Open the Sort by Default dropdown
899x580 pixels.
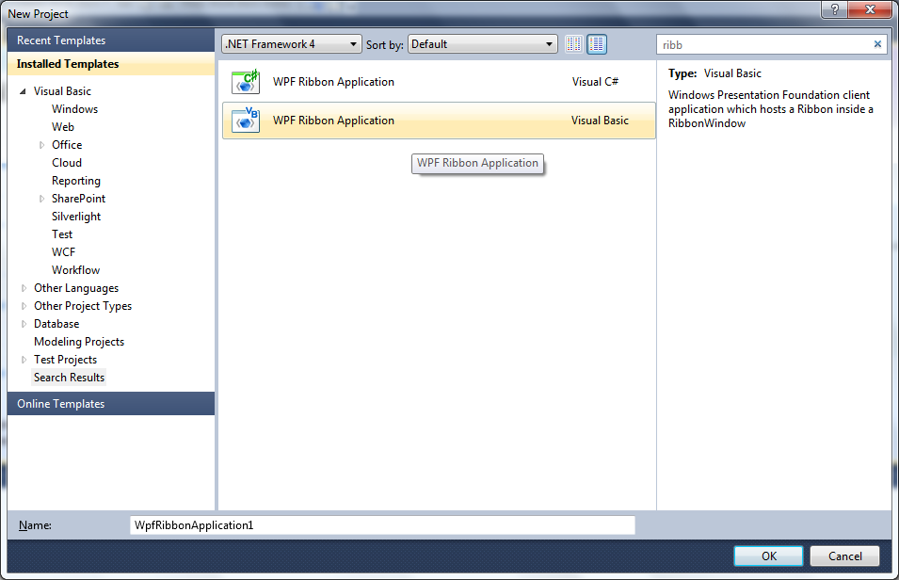[x=482, y=44]
